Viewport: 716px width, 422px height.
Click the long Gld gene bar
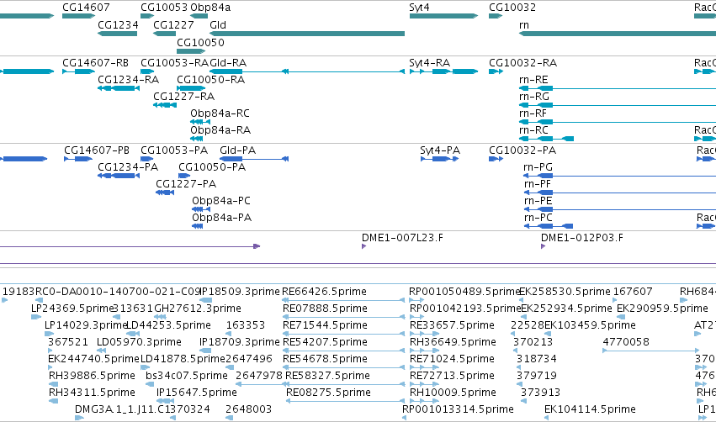pyautogui.click(x=307, y=34)
